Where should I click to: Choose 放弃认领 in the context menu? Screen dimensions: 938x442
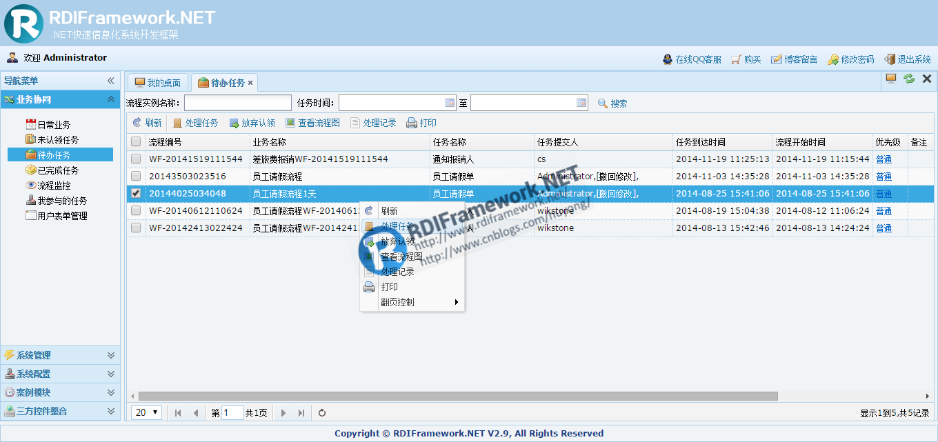pos(412,241)
